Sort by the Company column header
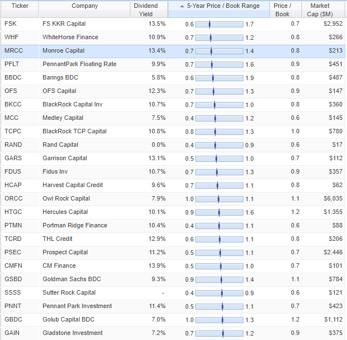 pyautogui.click(x=85, y=10)
